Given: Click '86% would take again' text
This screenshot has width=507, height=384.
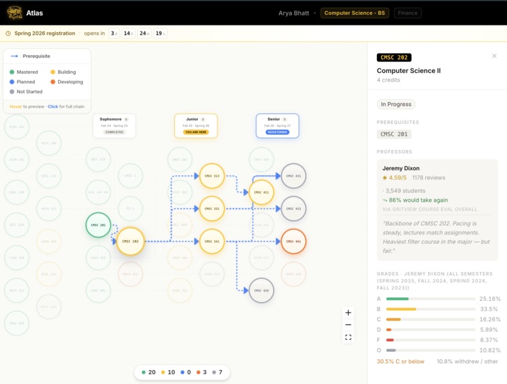Looking at the screenshot, I should 418,200.
